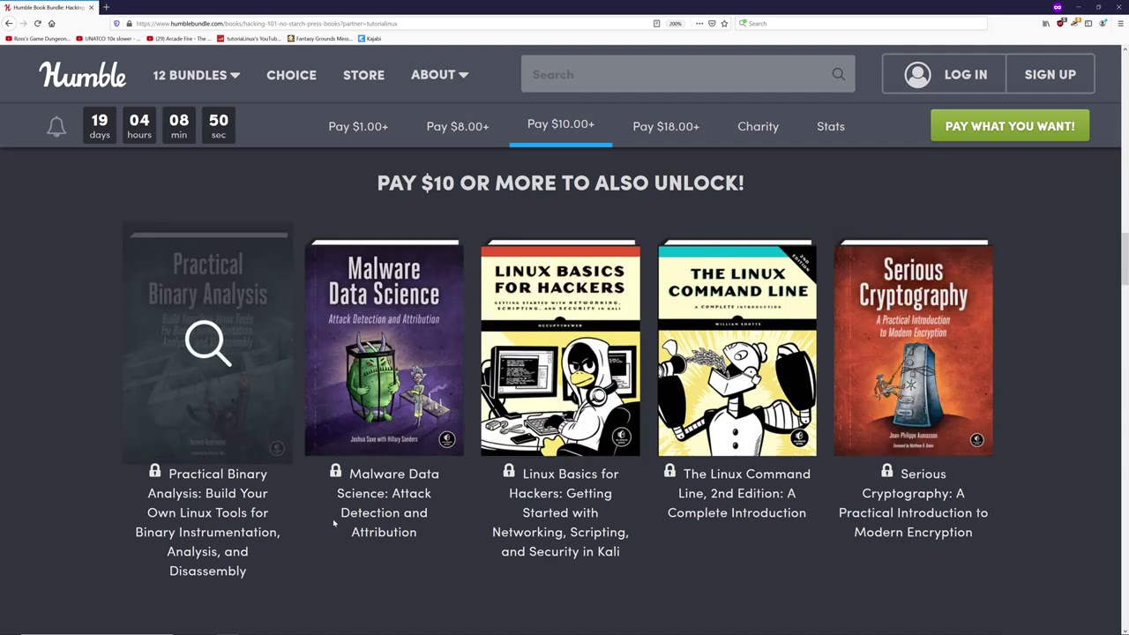Click the browser Back button

(x=9, y=24)
